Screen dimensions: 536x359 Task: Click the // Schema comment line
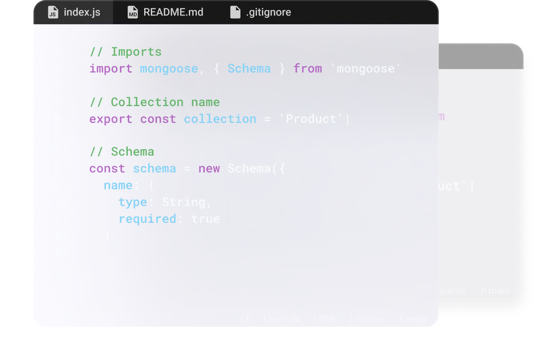122,152
